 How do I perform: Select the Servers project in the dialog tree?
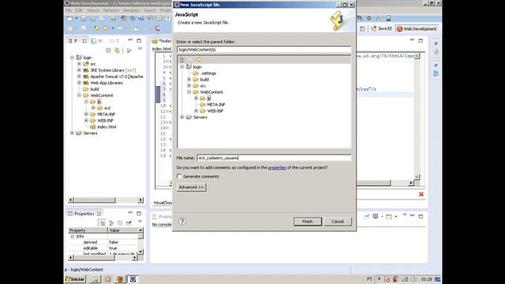tap(200, 118)
